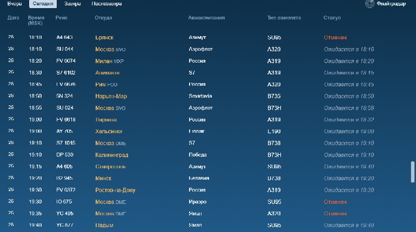
Task: Select the Сегодня tab
Action: click(43, 4)
